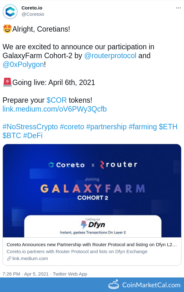
Task: Open the @routerprotocol mention
Action: click(x=110, y=56)
